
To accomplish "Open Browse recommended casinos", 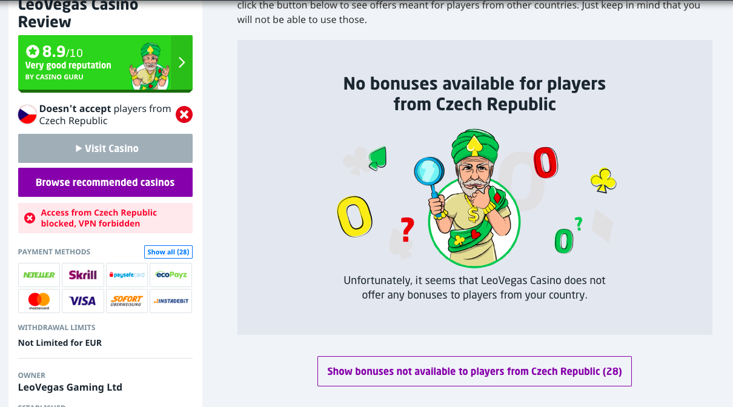I will pos(105,182).
